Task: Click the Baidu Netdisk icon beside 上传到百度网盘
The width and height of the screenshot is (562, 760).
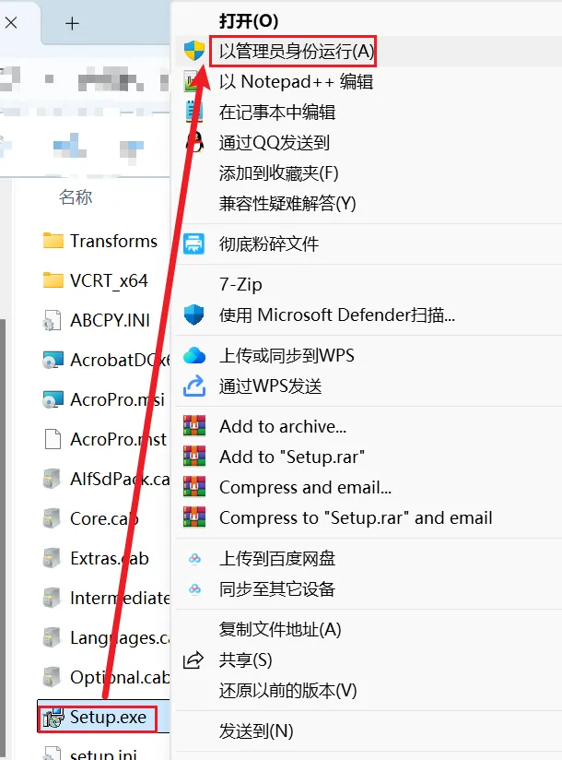Action: pos(194,558)
